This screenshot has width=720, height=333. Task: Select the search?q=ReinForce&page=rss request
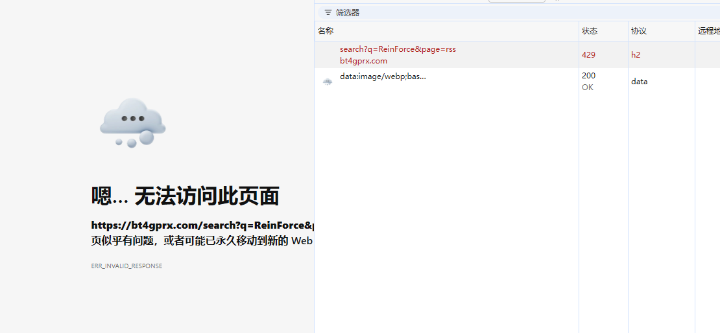point(398,49)
